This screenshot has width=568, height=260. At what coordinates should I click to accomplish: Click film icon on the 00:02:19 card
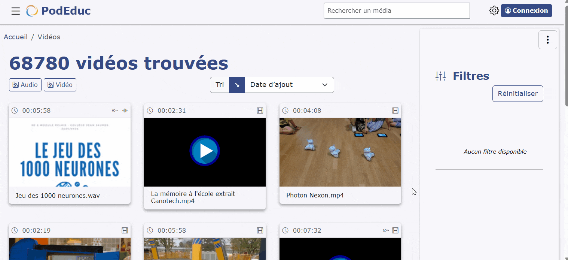tap(125, 230)
